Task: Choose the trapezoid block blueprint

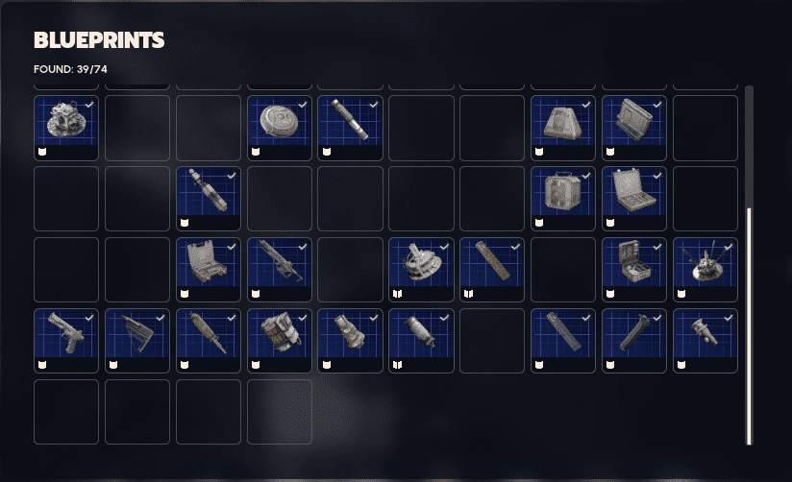Action: click(x=563, y=128)
